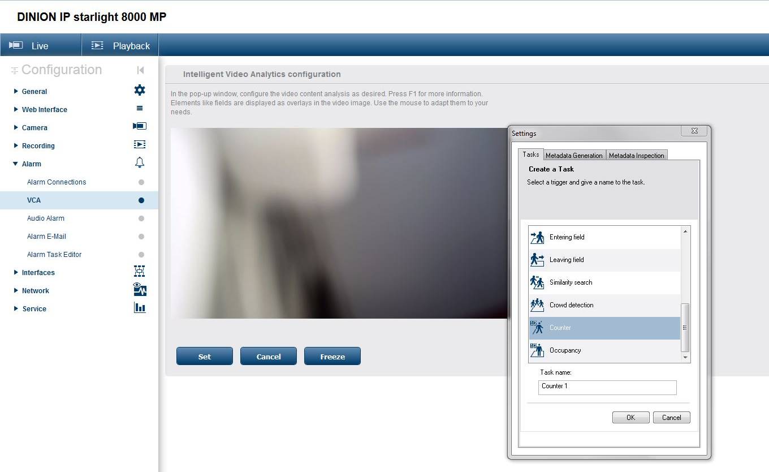Select the VCA menu entry
The height and width of the screenshot is (472, 769).
tap(79, 200)
